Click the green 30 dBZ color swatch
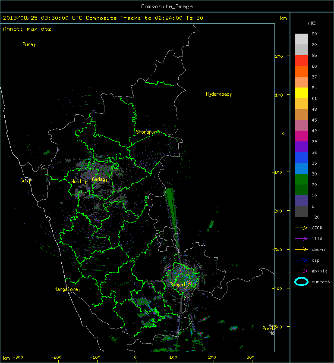Viewport: 334px width, 363px height. coord(301,179)
